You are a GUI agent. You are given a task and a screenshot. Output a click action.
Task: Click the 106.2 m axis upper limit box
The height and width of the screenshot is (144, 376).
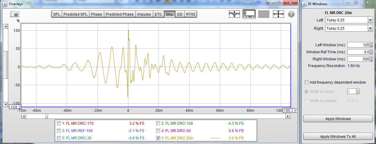click(x=290, y=110)
